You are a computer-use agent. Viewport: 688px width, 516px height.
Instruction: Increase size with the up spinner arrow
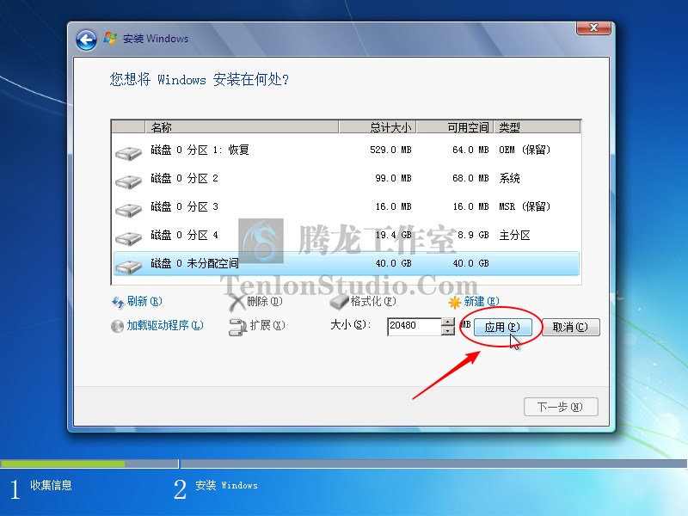point(447,322)
